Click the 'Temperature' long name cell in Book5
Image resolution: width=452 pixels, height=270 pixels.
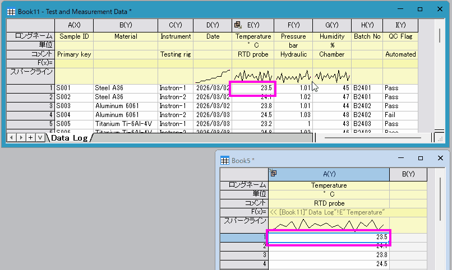[329, 185]
